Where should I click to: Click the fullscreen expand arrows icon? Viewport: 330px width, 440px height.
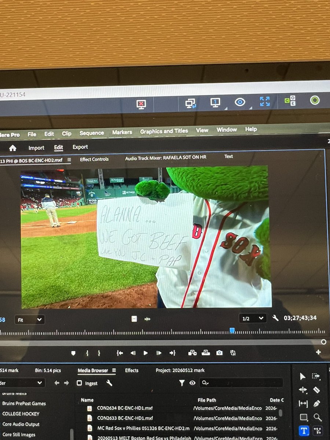[265, 101]
